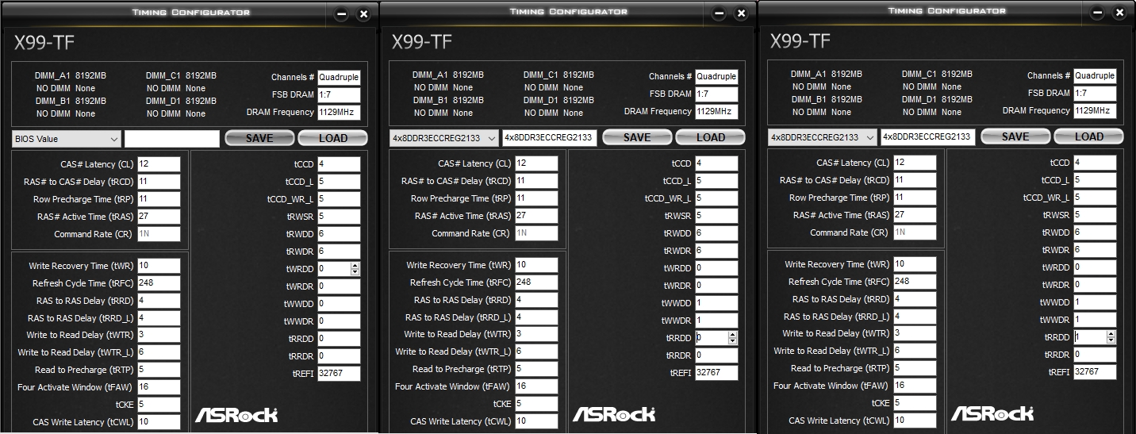1136x434 pixels.
Task: Select the tREFI field in middle window
Action: point(716,373)
